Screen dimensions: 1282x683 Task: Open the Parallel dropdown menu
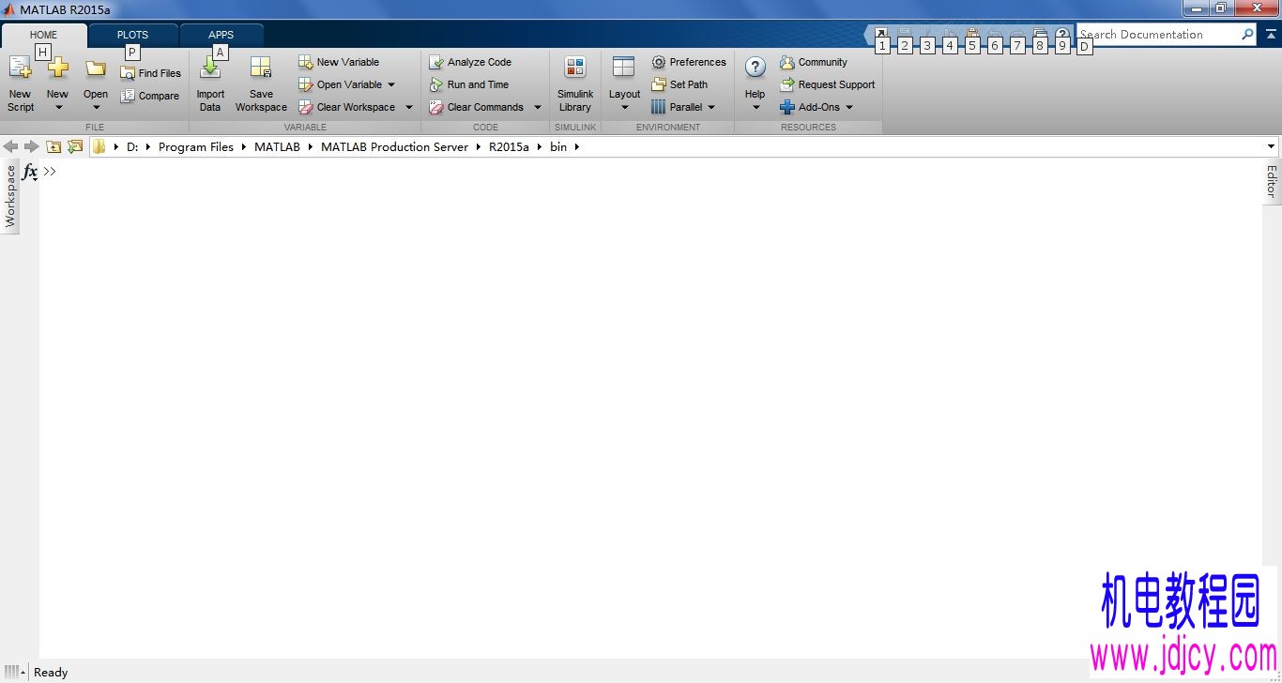(711, 107)
